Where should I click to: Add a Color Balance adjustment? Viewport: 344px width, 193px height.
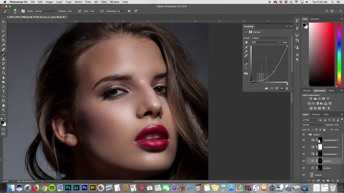pyautogui.click(x=313, y=103)
